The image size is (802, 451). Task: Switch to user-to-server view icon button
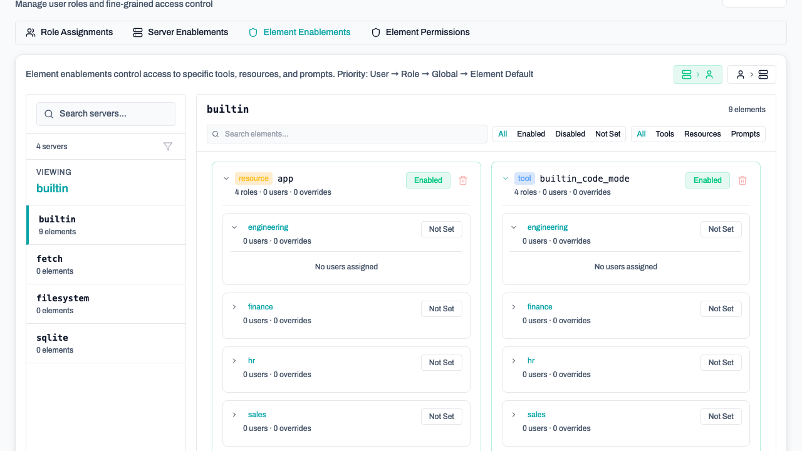751,75
